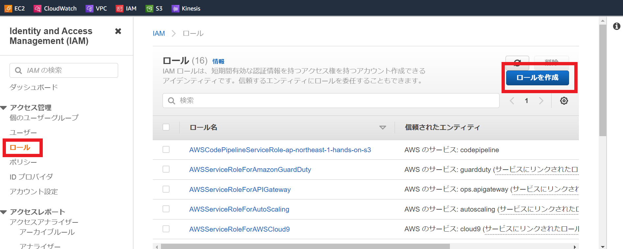Open the S3 shortcut icon

[149, 9]
